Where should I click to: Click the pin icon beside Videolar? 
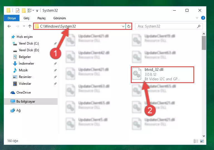pos(55,84)
